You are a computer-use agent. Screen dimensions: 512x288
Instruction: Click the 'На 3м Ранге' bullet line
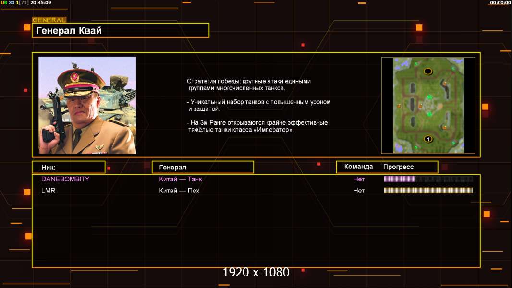[x=257, y=126]
